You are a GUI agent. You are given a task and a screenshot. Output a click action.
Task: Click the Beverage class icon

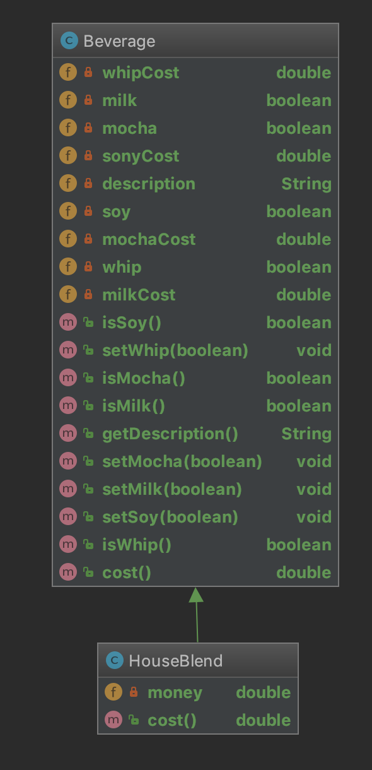click(68, 41)
